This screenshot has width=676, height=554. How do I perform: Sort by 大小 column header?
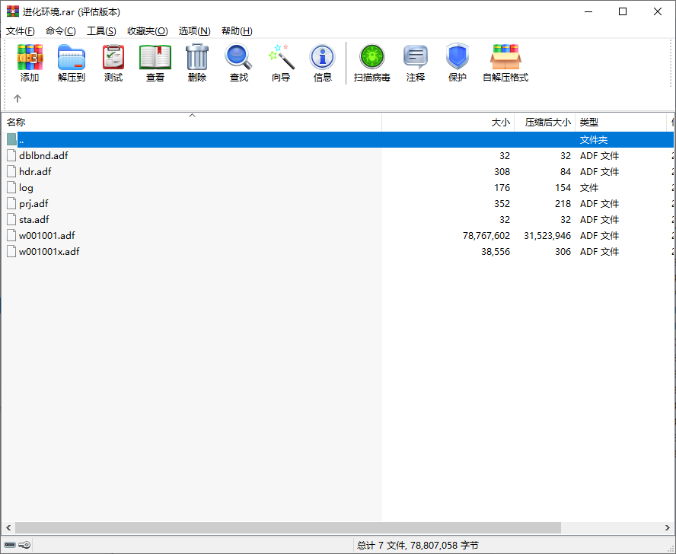[448, 123]
